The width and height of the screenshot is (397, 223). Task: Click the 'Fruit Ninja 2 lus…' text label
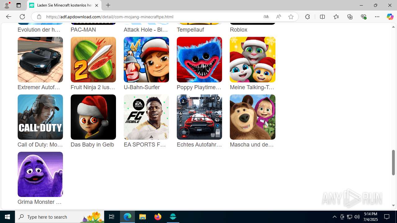point(93,87)
